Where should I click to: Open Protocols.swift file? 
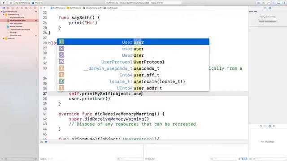tap(16, 35)
